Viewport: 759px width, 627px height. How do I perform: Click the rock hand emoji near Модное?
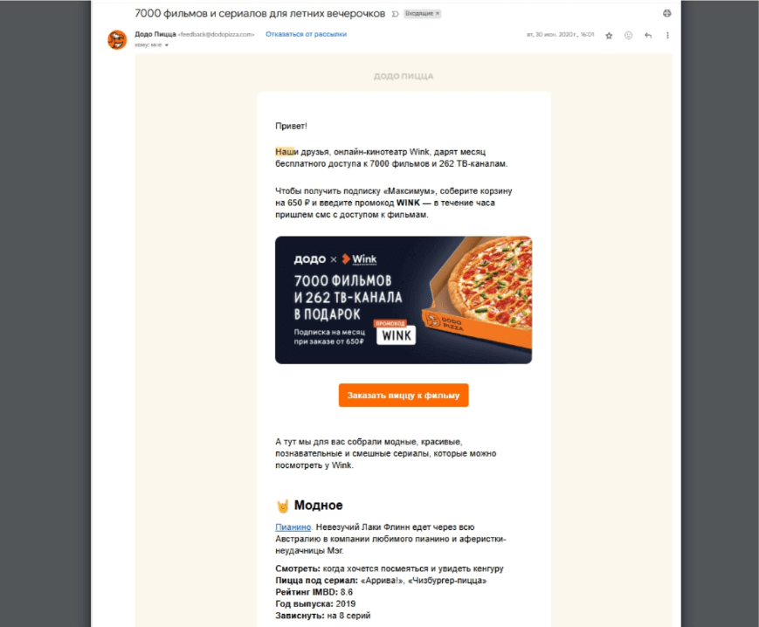(283, 506)
